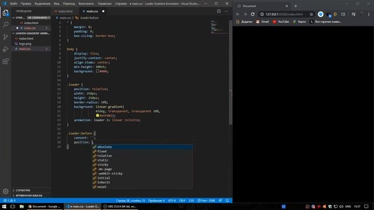
Task: Select 'absolute' from the suggestion list
Action: (143, 147)
